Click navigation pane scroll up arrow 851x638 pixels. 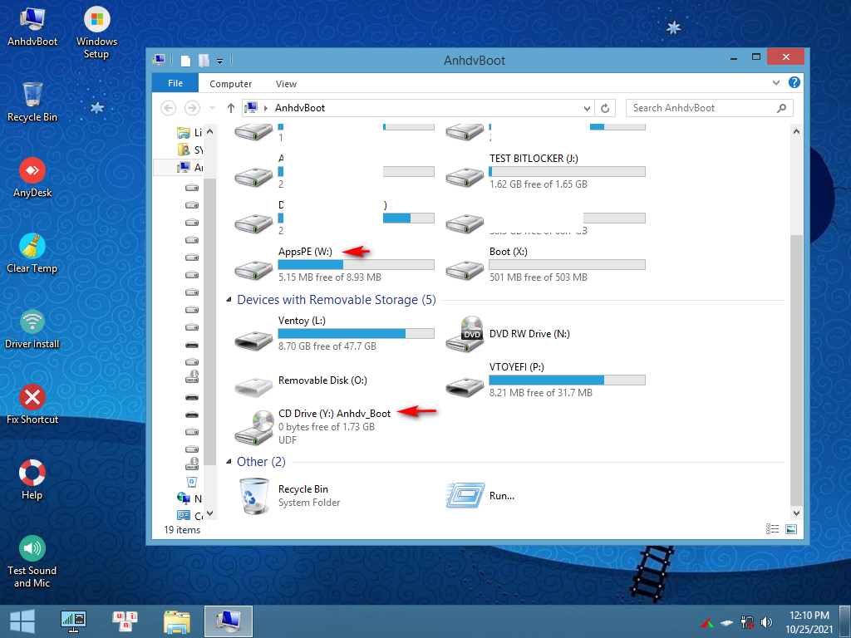[210, 132]
